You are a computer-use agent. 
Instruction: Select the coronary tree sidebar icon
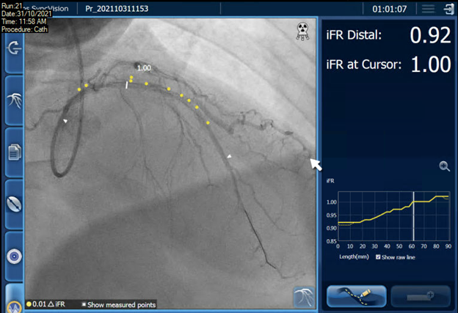14,100
